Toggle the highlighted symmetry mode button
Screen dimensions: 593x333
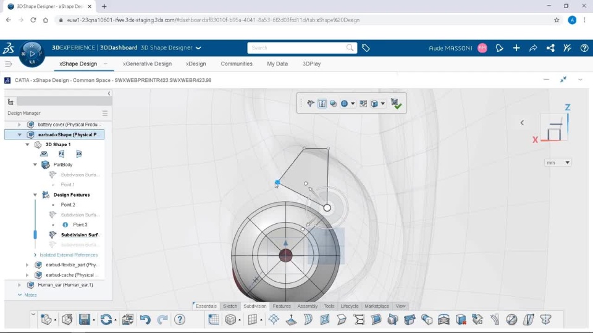pyautogui.click(x=322, y=104)
